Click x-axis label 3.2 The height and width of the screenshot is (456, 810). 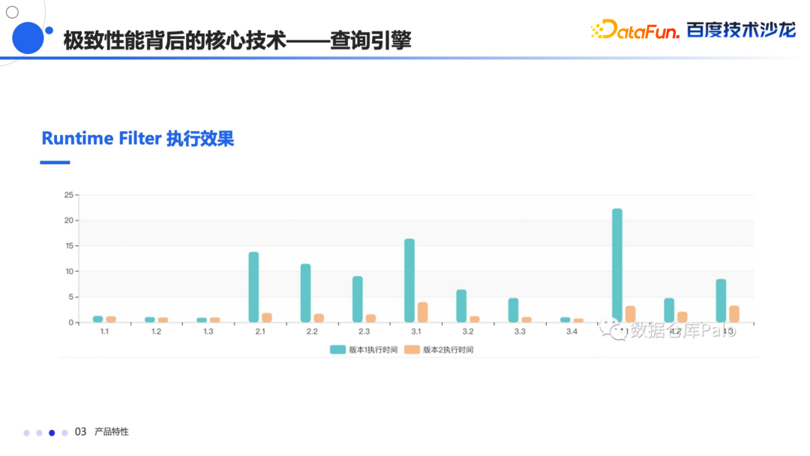tap(468, 331)
